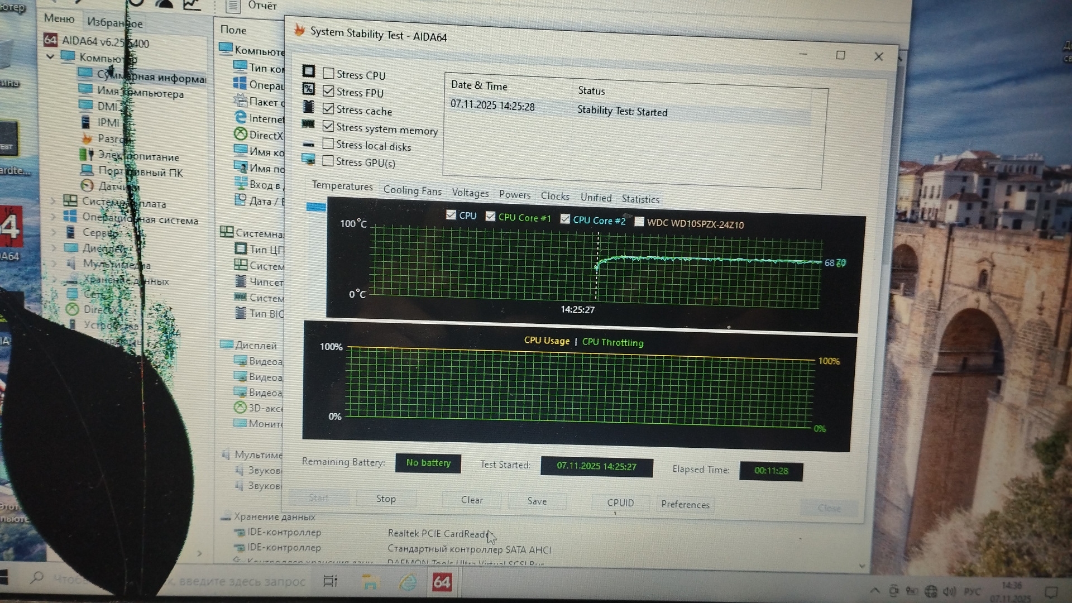Uncheck Stress system memory option
Screen dimensions: 1072x603
(x=328, y=126)
